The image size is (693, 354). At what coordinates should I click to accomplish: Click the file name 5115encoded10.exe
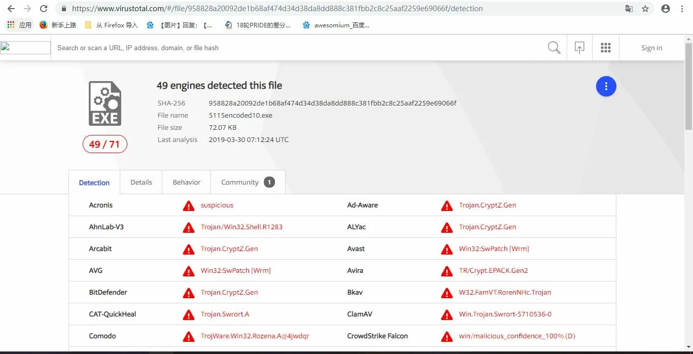click(240, 115)
